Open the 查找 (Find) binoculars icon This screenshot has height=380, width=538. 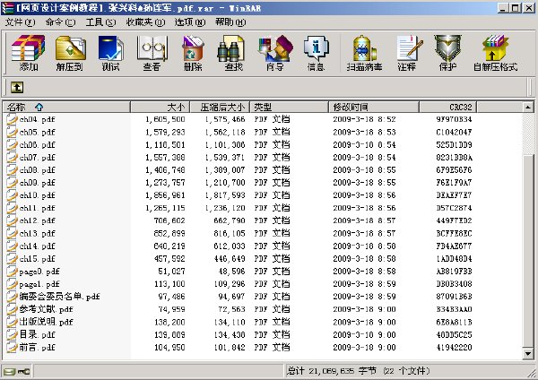point(234,53)
